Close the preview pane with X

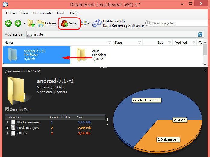pyautogui.click(x=205, y=70)
